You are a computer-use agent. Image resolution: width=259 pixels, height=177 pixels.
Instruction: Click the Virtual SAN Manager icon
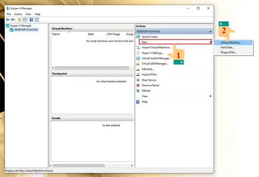tap(138, 64)
